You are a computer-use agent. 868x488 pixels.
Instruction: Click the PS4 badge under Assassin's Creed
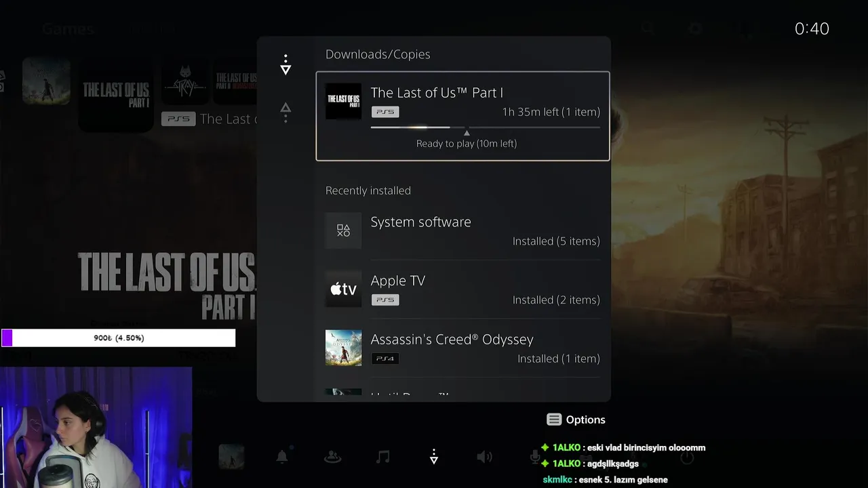point(385,359)
